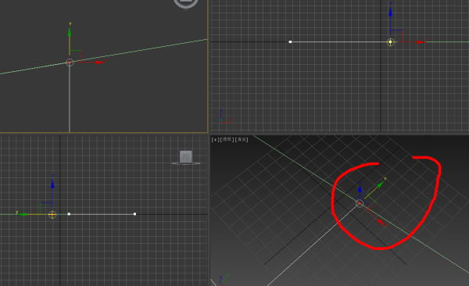Click the XZ plane handle of the top-right viewport gizmo
Image resolution: width=469 pixels, height=286 pixels.
tap(396, 36)
